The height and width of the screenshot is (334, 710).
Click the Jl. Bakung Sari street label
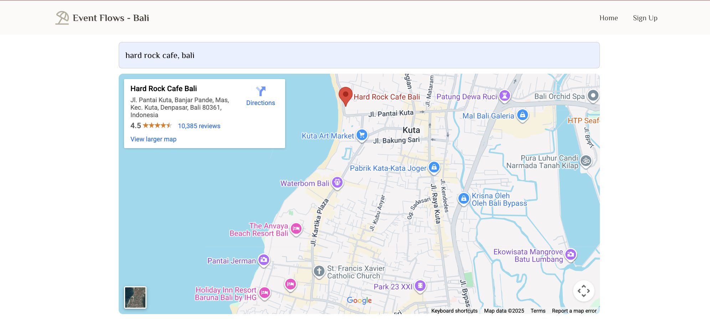click(396, 140)
